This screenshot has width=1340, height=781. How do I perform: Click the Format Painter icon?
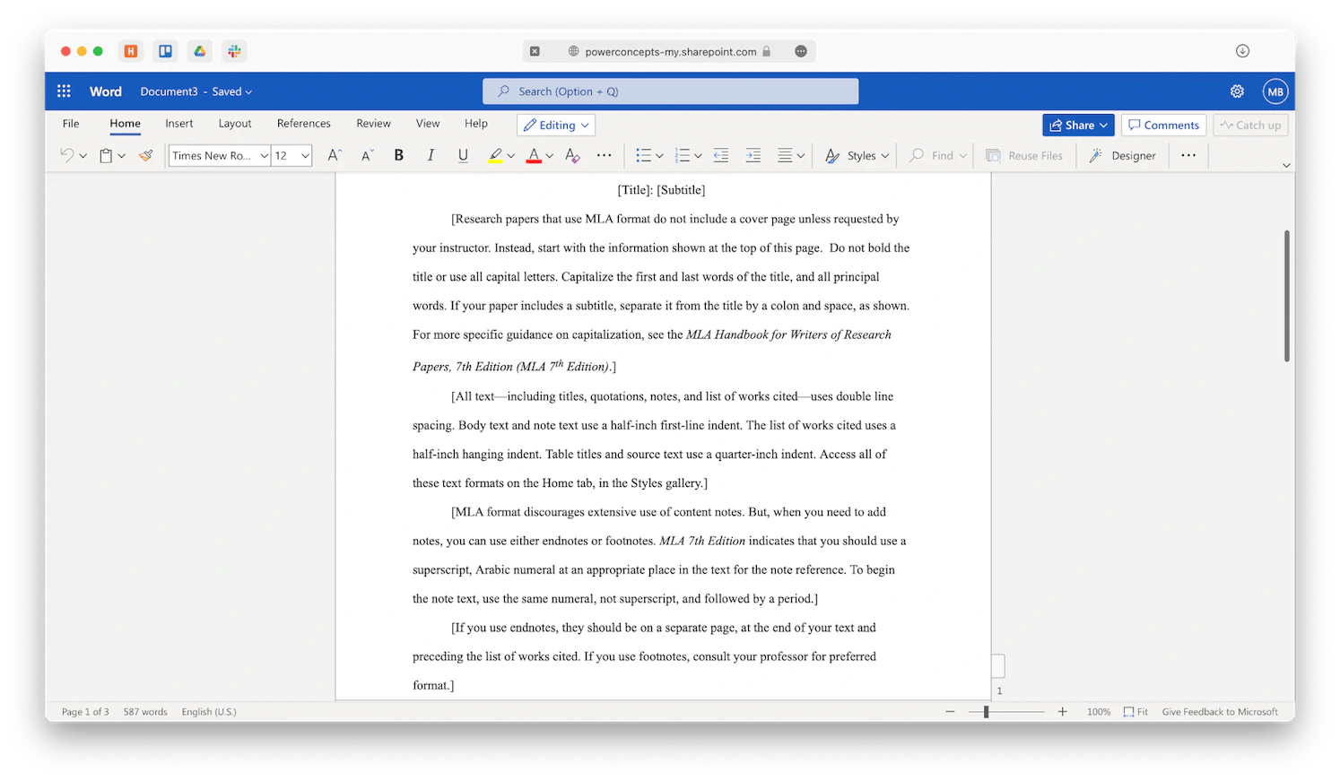(x=145, y=155)
